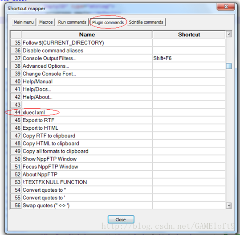
Task: Close Shortcut mapper with the X button
Action: pos(226,7)
